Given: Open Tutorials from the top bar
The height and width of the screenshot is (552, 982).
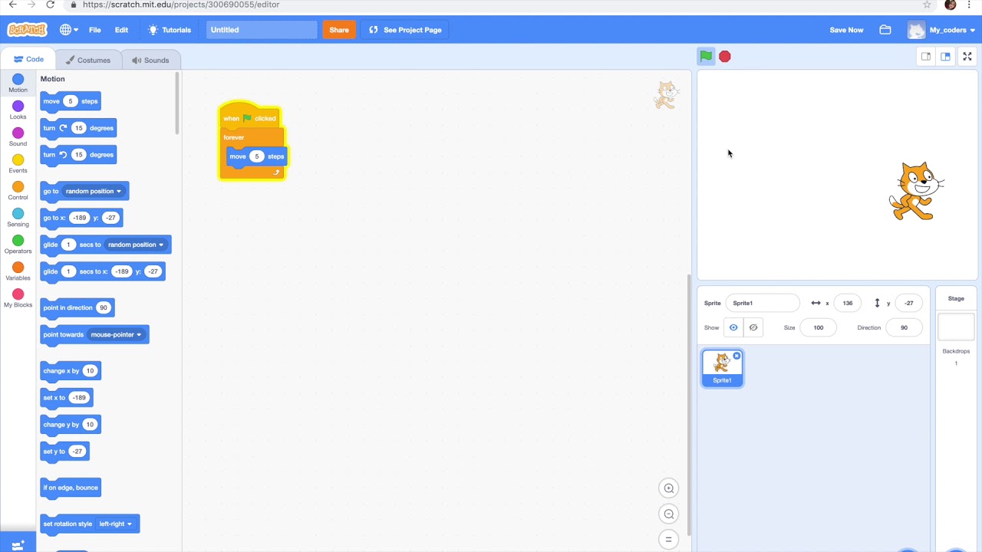Looking at the screenshot, I should click(170, 30).
